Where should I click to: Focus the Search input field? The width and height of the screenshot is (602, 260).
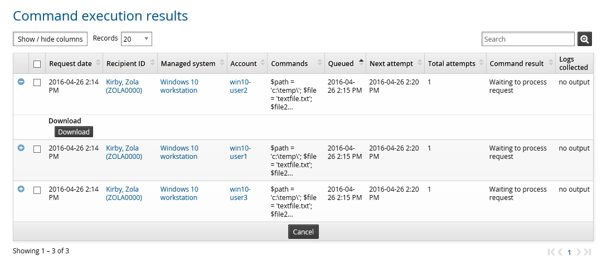pos(527,39)
